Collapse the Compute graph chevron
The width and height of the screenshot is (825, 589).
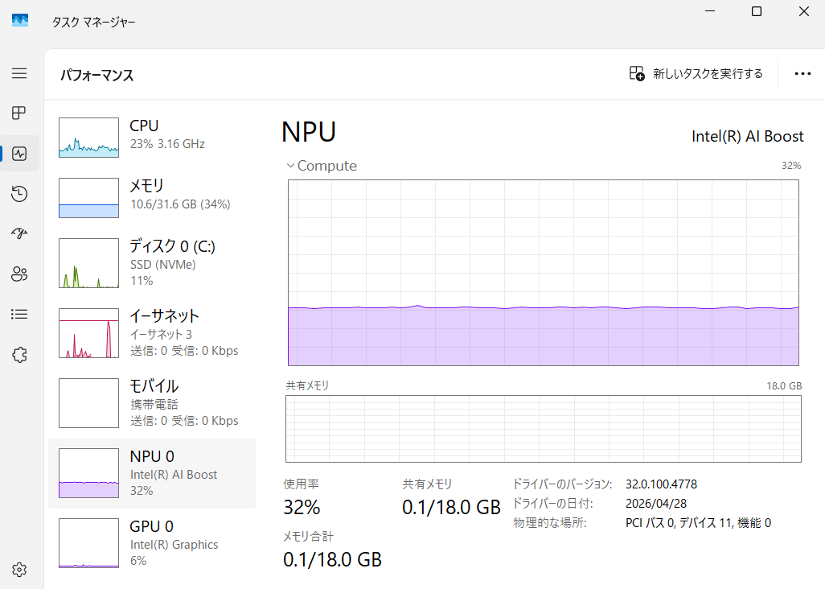tap(290, 165)
